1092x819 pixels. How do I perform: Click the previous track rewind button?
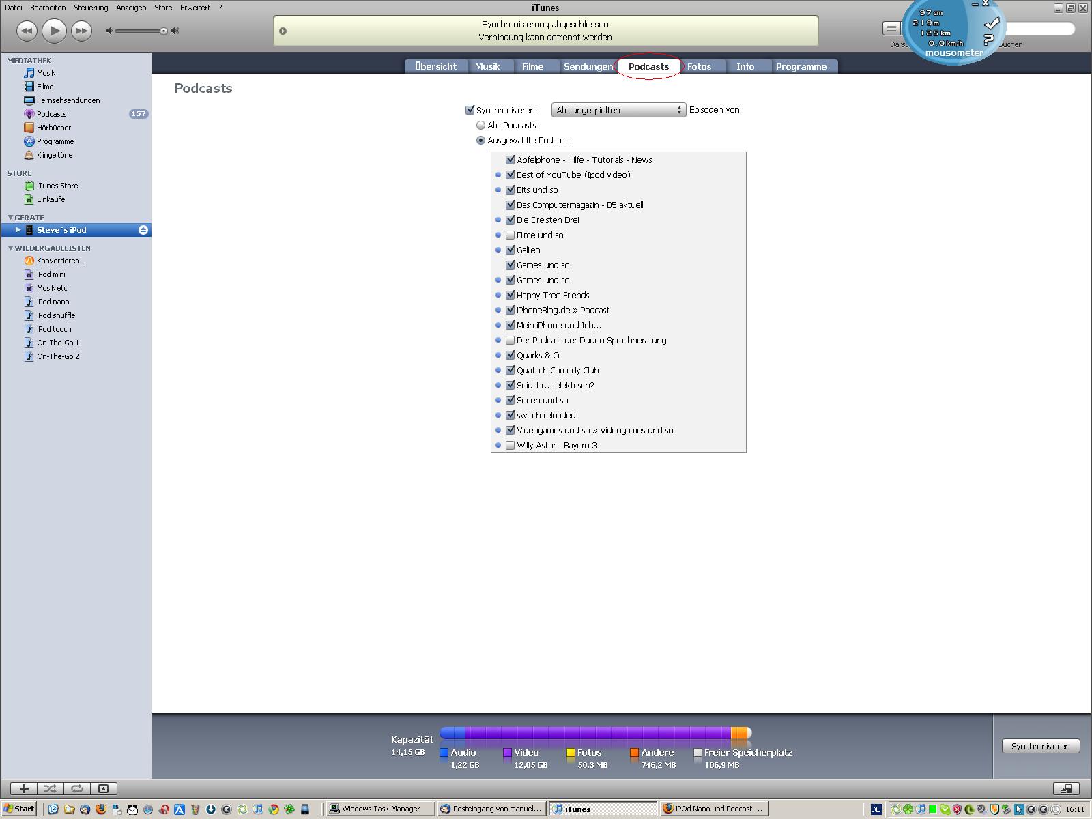click(27, 31)
